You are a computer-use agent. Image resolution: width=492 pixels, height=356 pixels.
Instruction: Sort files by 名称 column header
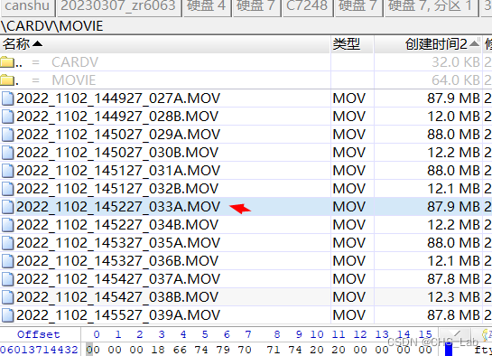(165, 44)
